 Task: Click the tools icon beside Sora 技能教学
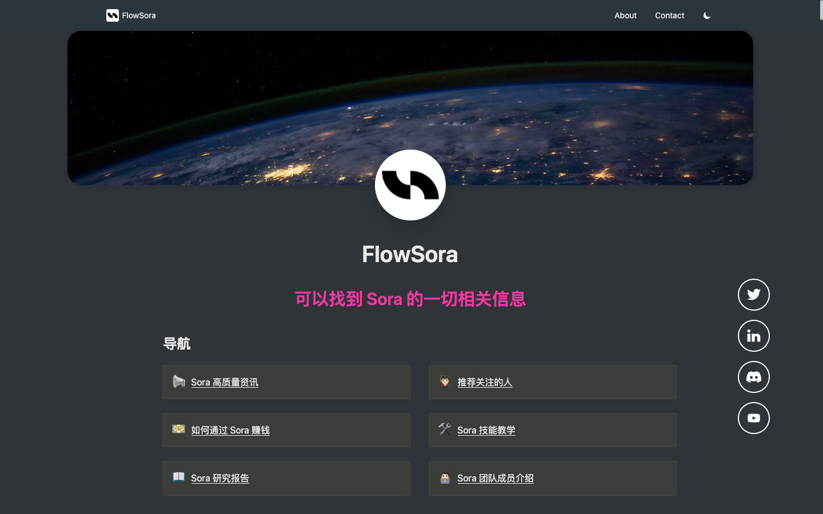point(445,429)
